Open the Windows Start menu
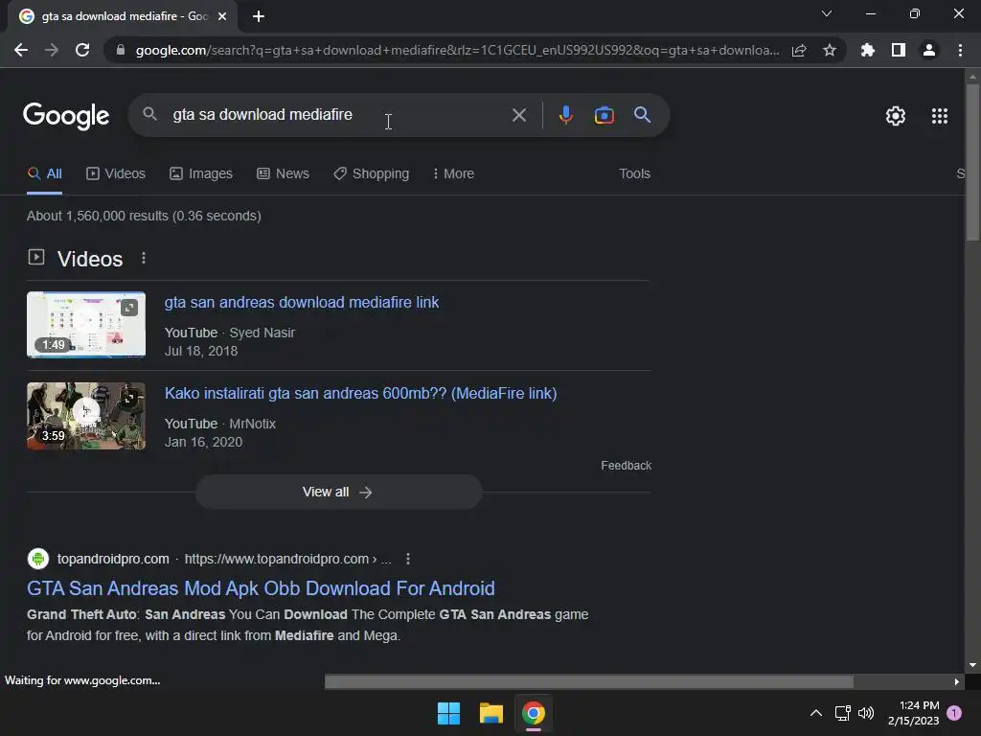981x736 pixels. pyautogui.click(x=448, y=713)
